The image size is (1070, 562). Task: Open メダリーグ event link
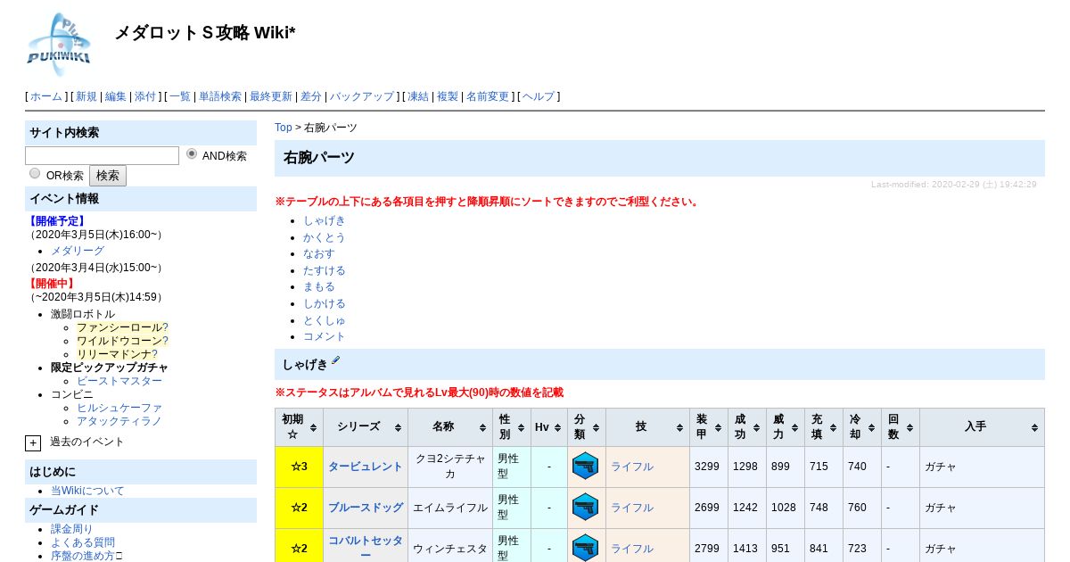78,251
